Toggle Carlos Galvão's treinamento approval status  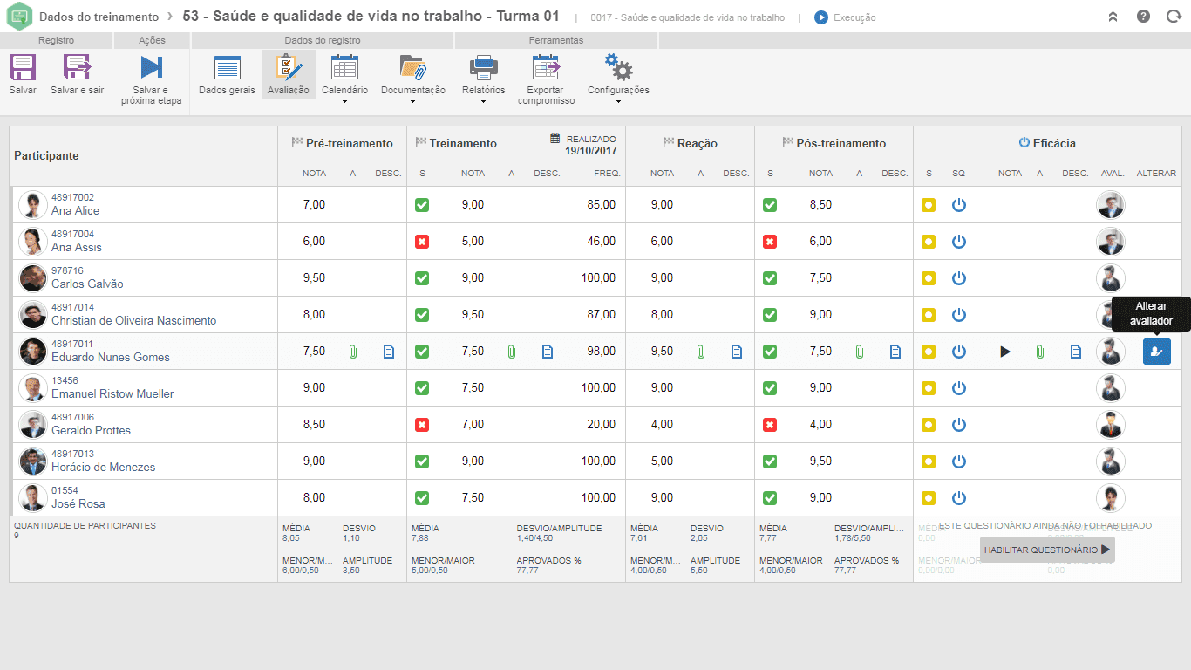[422, 278]
